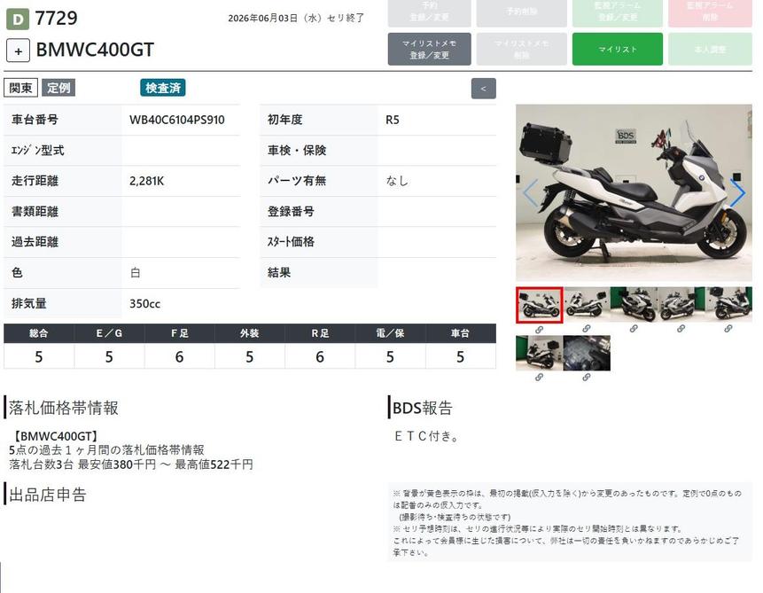This screenshot has height=593, width=763.
Task: Click the faded green button right of マイリスト
Action: [710, 49]
